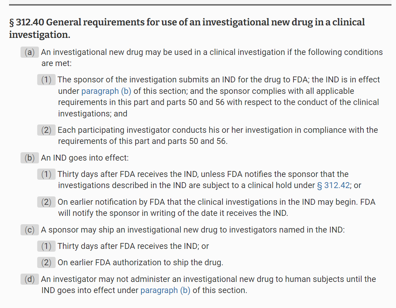
Task: Click the (a) paragraph marker
Action: (30, 52)
